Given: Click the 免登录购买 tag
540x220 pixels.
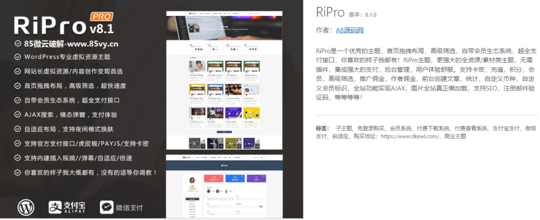Looking at the screenshot, I should point(371,128).
